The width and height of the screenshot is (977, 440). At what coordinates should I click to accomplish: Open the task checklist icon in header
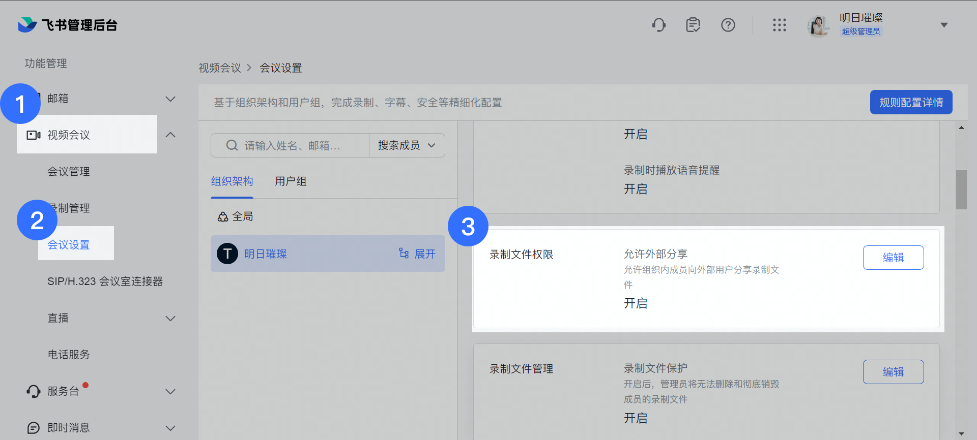pyautogui.click(x=693, y=25)
